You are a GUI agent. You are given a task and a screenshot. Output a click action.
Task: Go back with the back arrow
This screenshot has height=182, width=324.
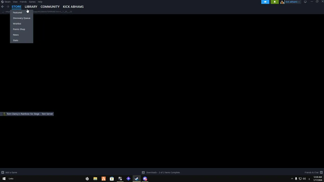[x=3, y=7]
